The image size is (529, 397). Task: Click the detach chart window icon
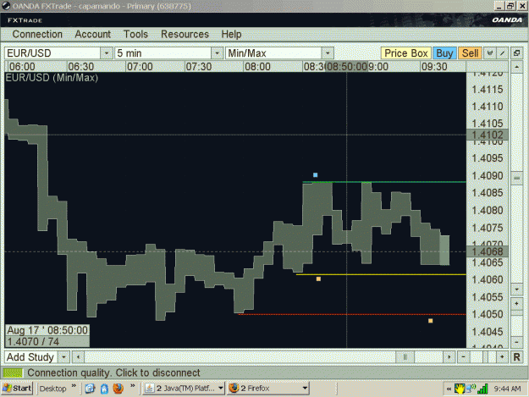pos(516,53)
